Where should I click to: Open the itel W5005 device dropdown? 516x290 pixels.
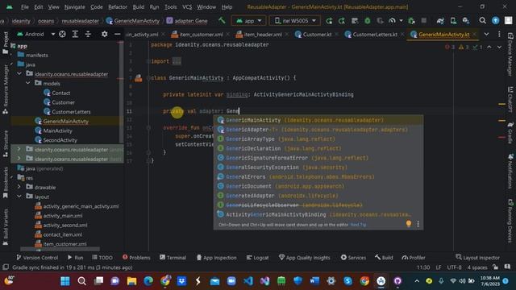tap(295, 21)
